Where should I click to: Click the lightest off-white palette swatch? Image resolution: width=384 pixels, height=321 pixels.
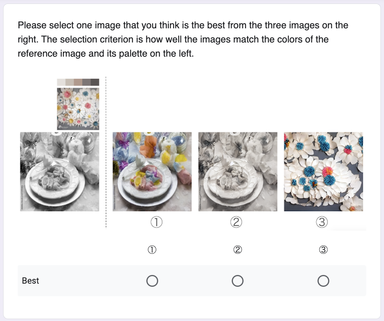coord(61,82)
